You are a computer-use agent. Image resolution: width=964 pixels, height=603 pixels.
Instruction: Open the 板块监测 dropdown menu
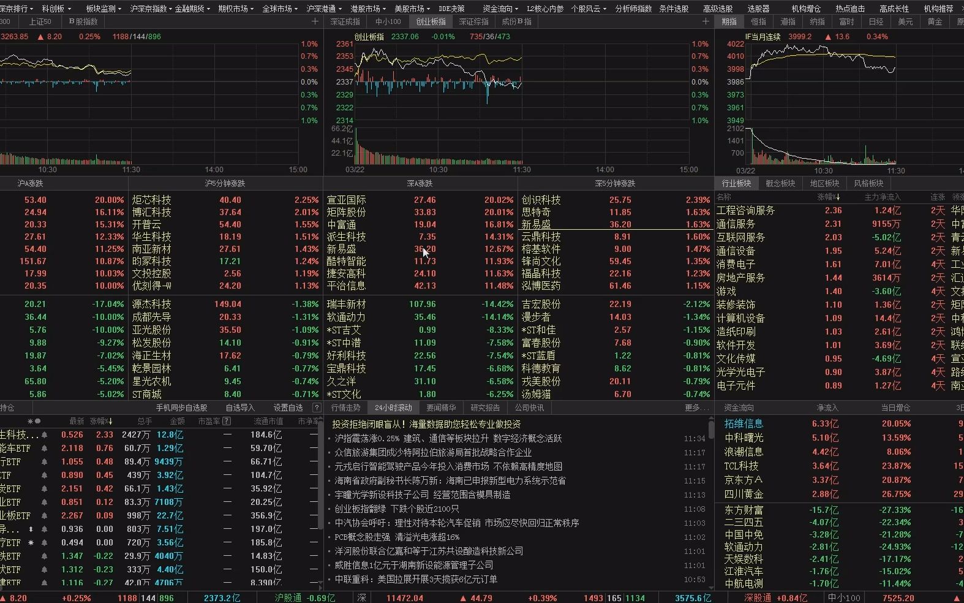coord(104,9)
